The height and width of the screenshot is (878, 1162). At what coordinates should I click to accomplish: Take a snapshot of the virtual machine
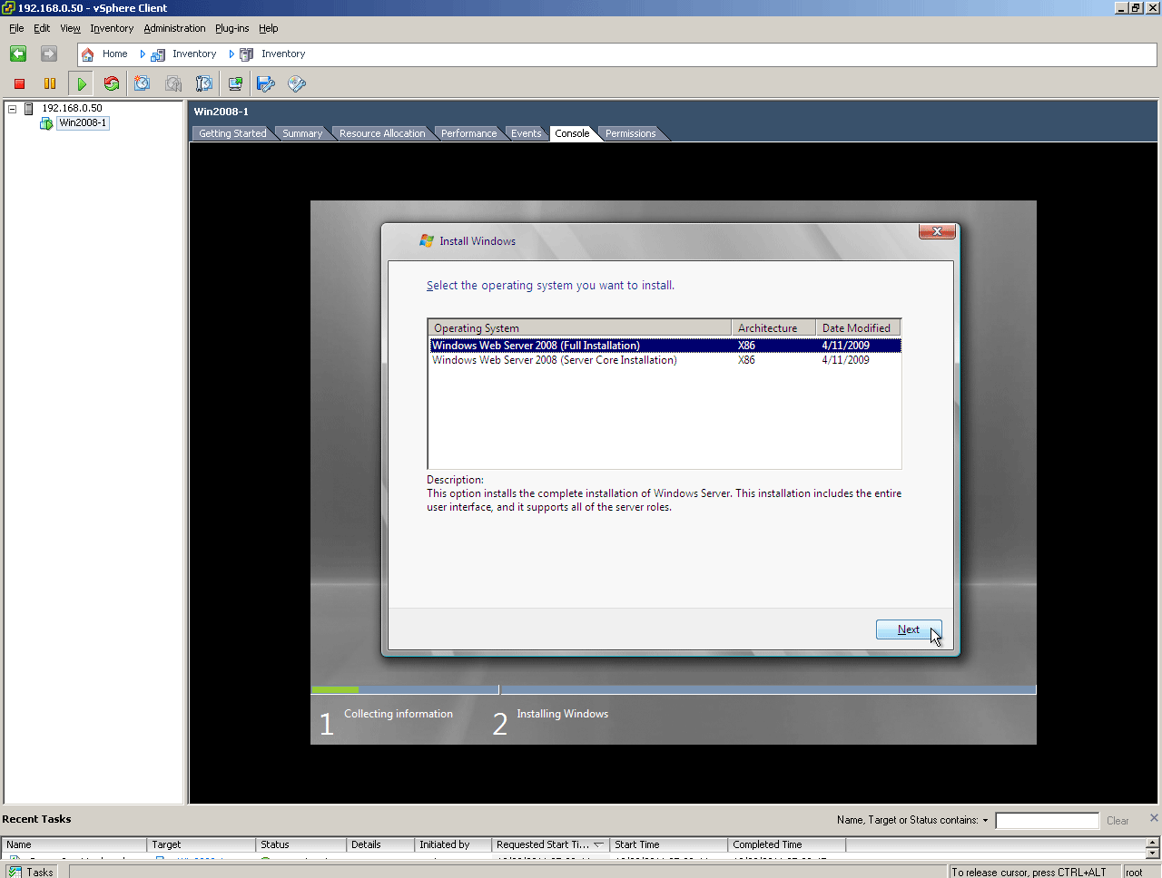143,83
